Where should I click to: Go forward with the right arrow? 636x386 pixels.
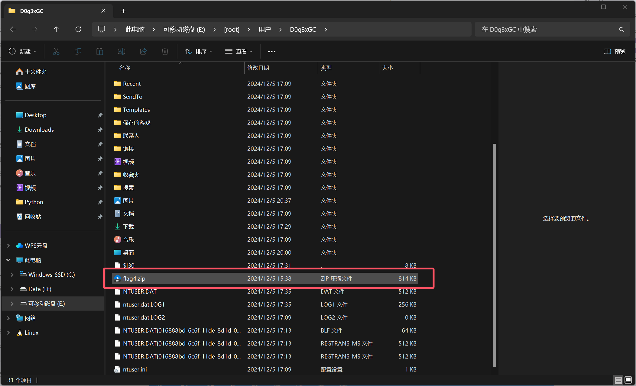point(35,29)
